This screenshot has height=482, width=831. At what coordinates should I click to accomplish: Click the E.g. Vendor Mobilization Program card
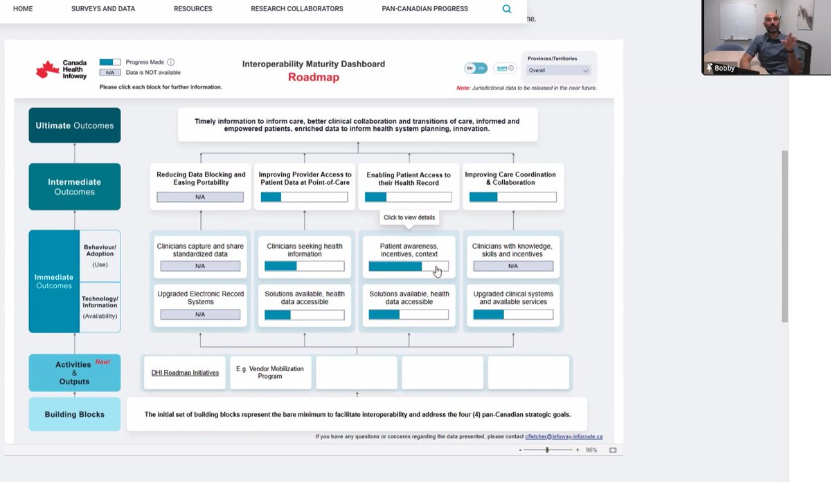pos(270,373)
